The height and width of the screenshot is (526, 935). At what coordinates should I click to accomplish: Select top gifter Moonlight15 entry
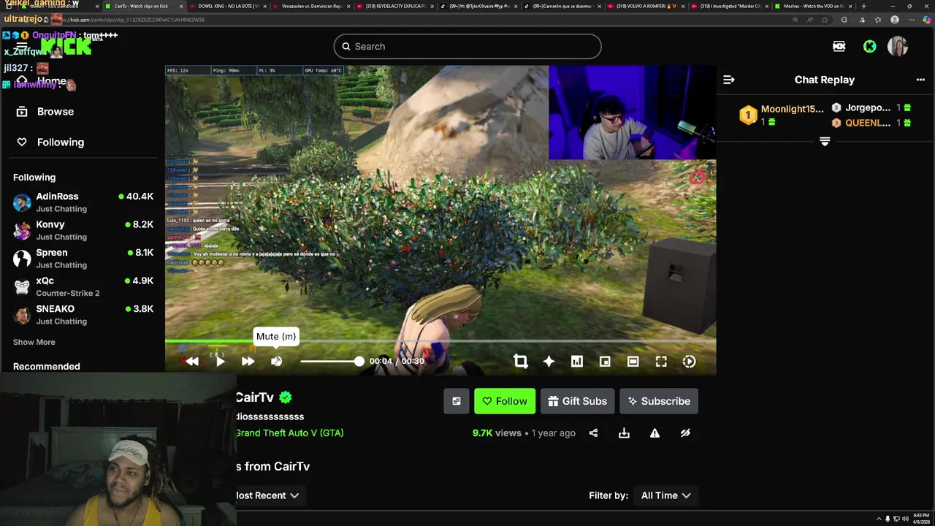coord(782,115)
